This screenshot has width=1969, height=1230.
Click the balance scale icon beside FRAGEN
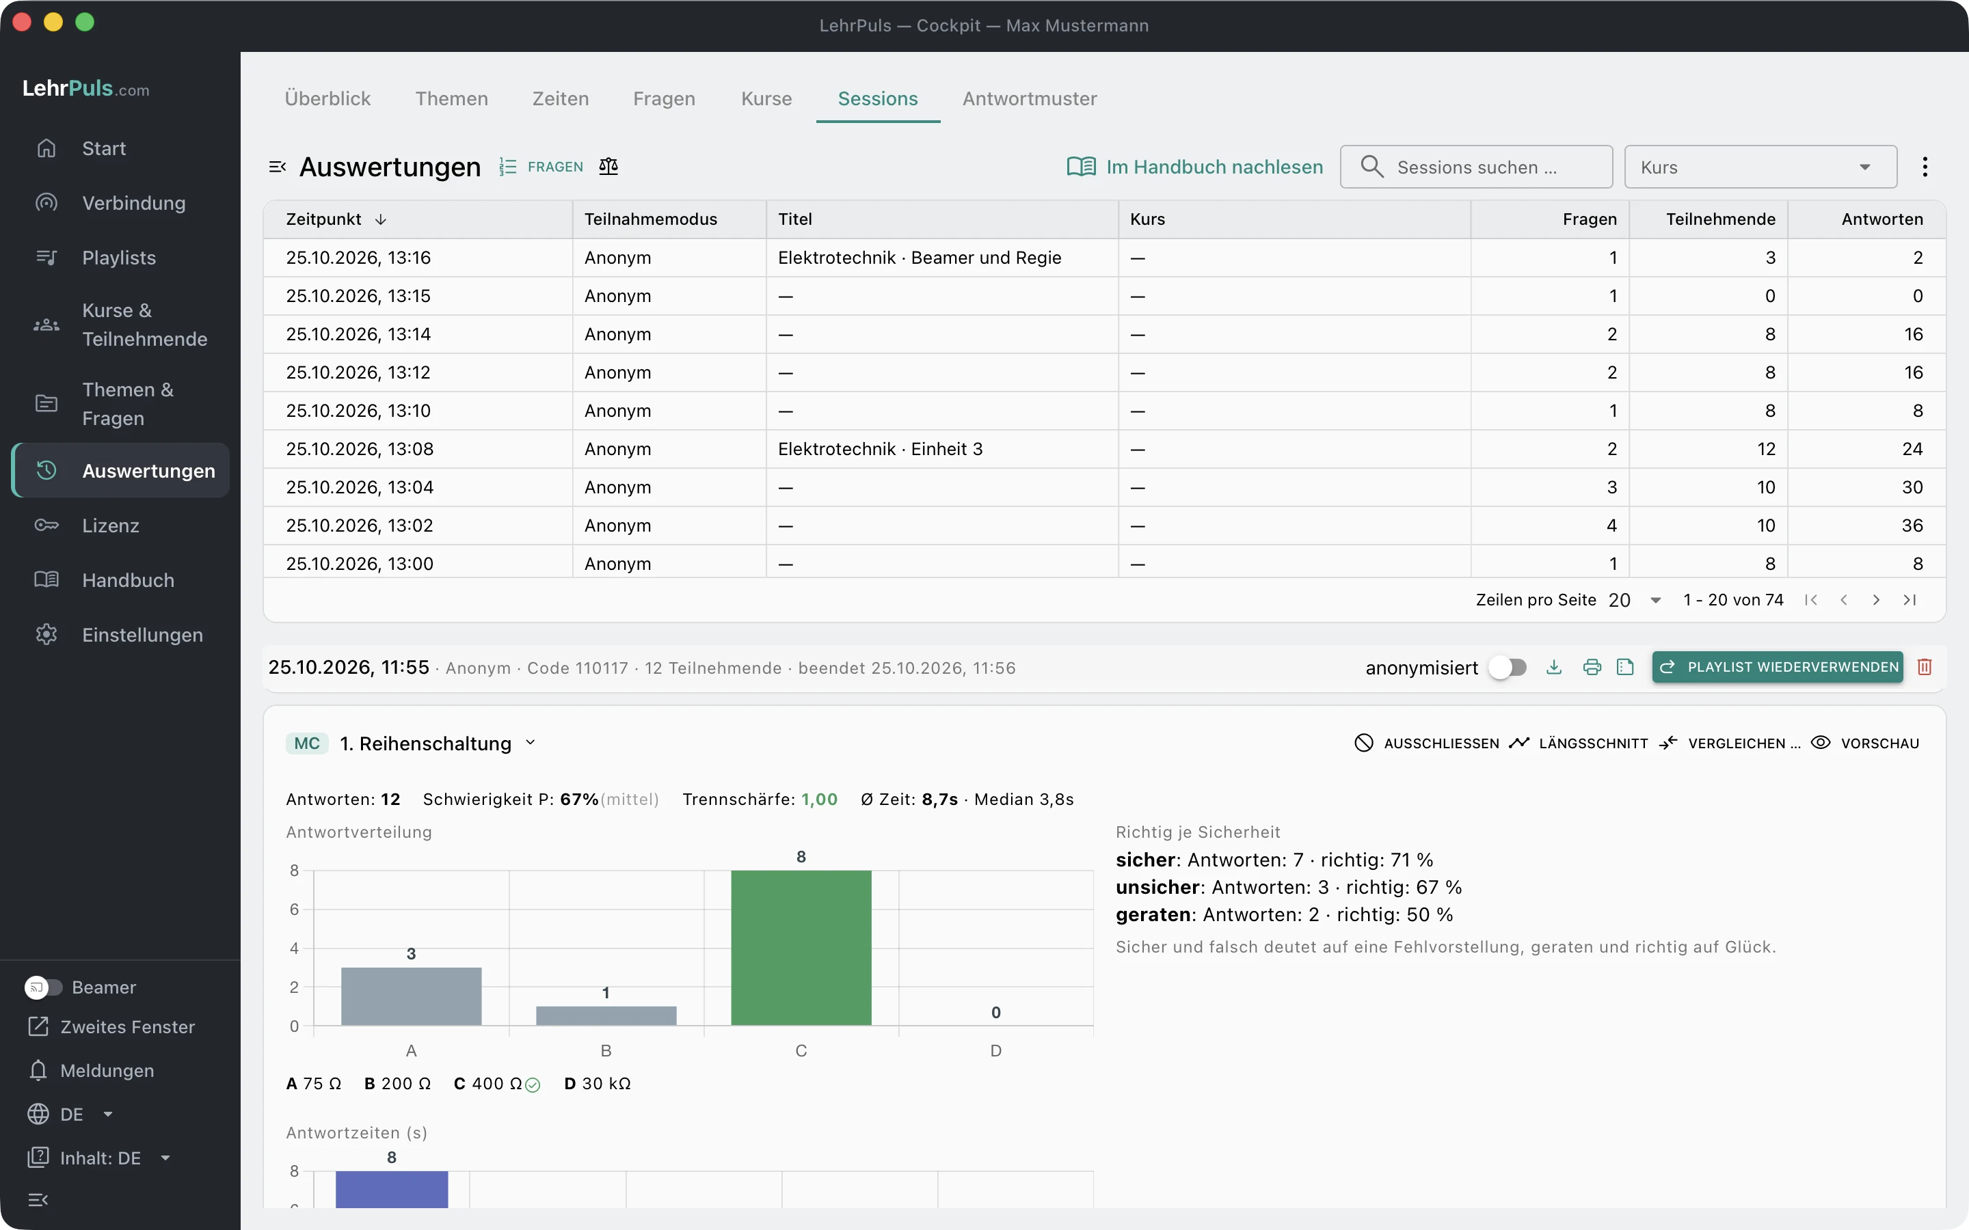pos(608,167)
